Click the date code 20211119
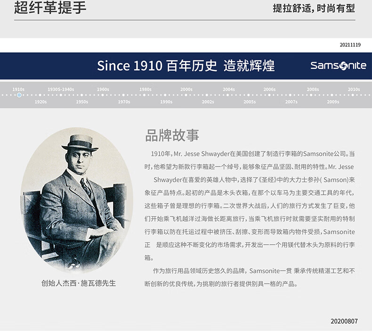 [350, 45]
